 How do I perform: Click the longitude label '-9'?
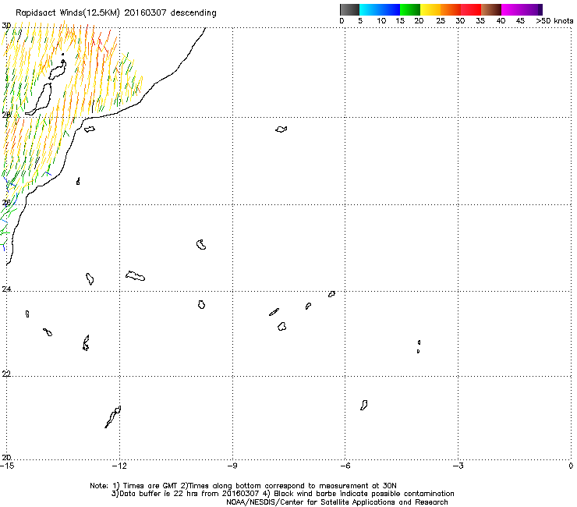click(x=232, y=466)
